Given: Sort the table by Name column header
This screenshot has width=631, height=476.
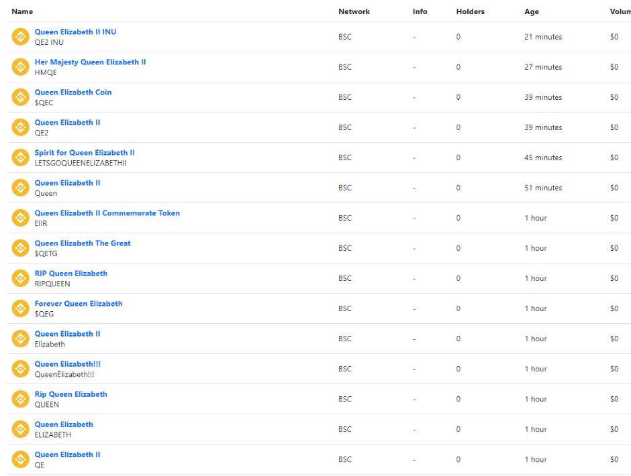Looking at the screenshot, I should pos(22,11).
